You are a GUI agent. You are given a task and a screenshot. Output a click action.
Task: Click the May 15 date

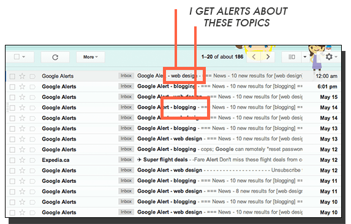pos(328,97)
